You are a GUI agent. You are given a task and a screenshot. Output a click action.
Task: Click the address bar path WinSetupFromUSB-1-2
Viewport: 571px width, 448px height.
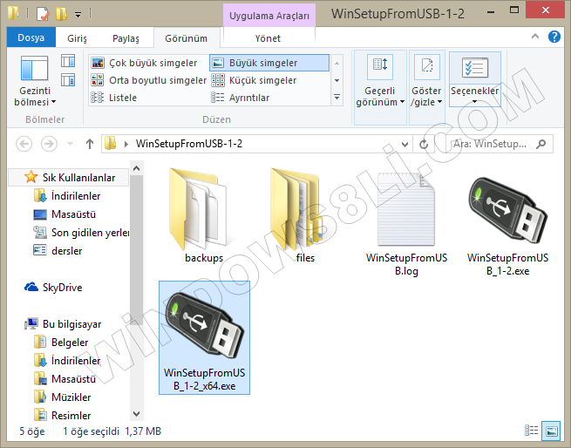(189, 144)
